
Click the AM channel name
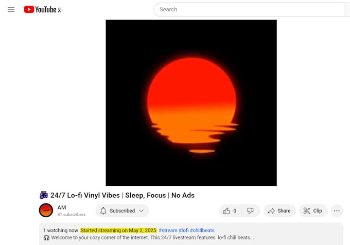(62, 208)
